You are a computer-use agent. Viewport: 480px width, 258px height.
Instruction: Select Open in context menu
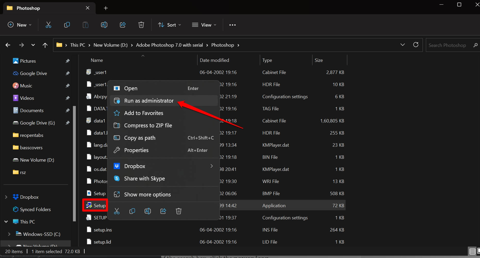tap(164, 88)
